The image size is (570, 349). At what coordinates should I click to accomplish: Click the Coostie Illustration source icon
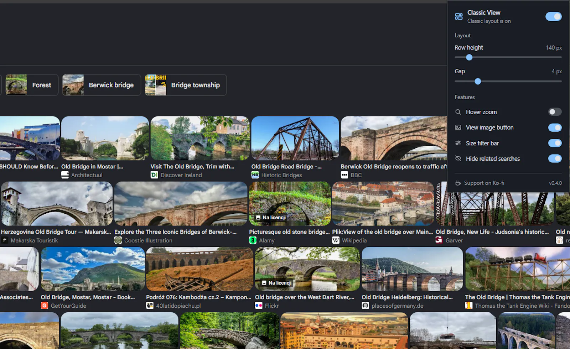118,240
